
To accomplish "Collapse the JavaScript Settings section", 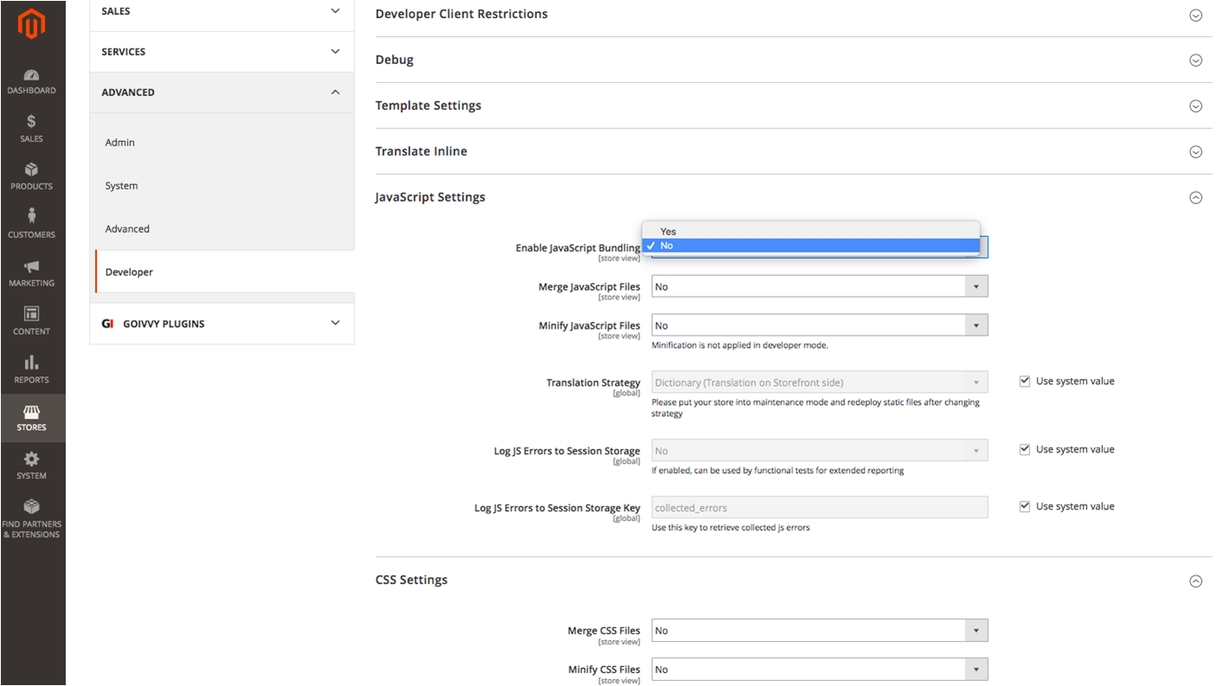I will pos(1195,197).
